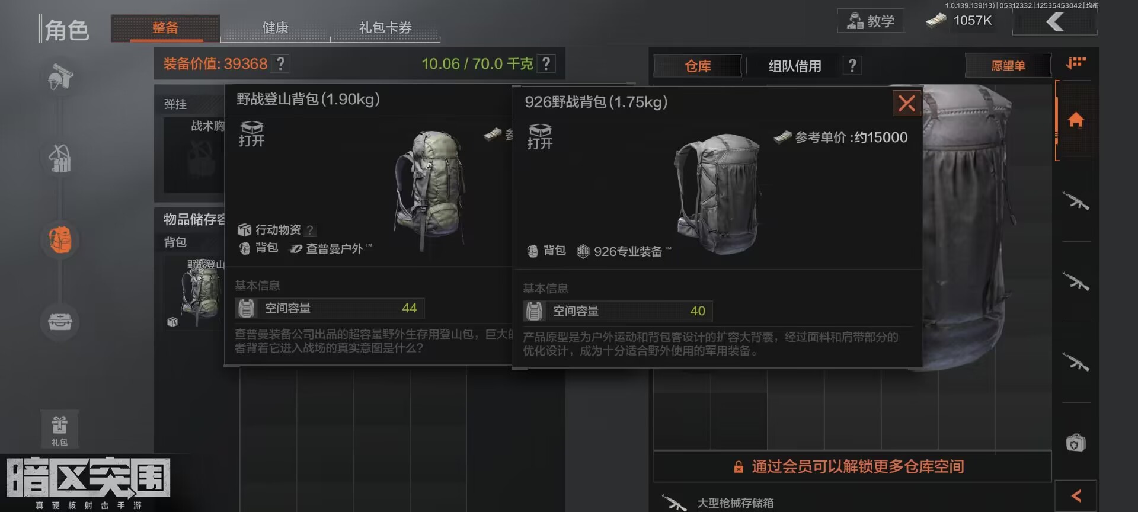
Task: Open the helmet and weapon gear sidebar icon
Action: (x=60, y=77)
